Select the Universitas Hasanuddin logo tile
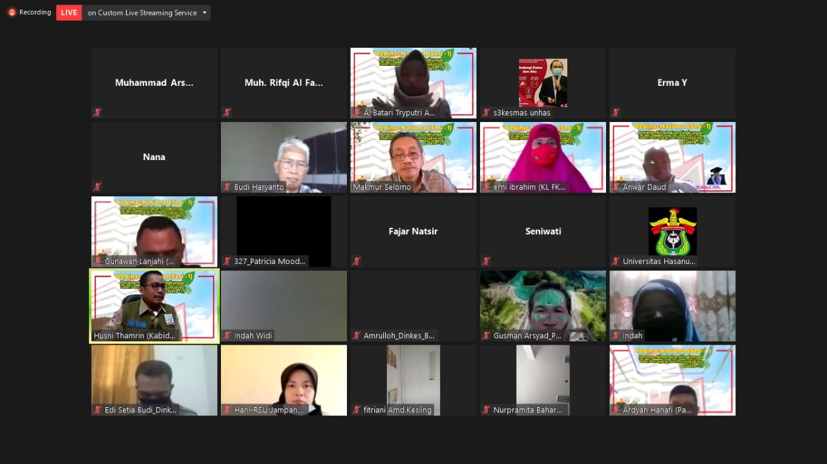 click(673, 230)
